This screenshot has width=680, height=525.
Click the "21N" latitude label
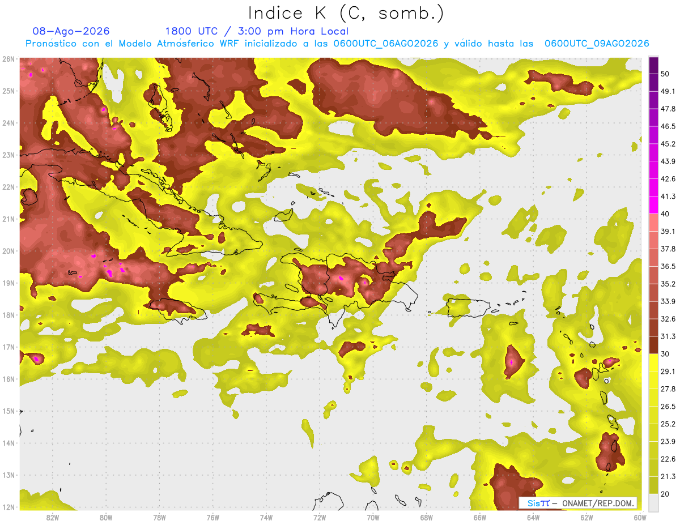coord(8,219)
